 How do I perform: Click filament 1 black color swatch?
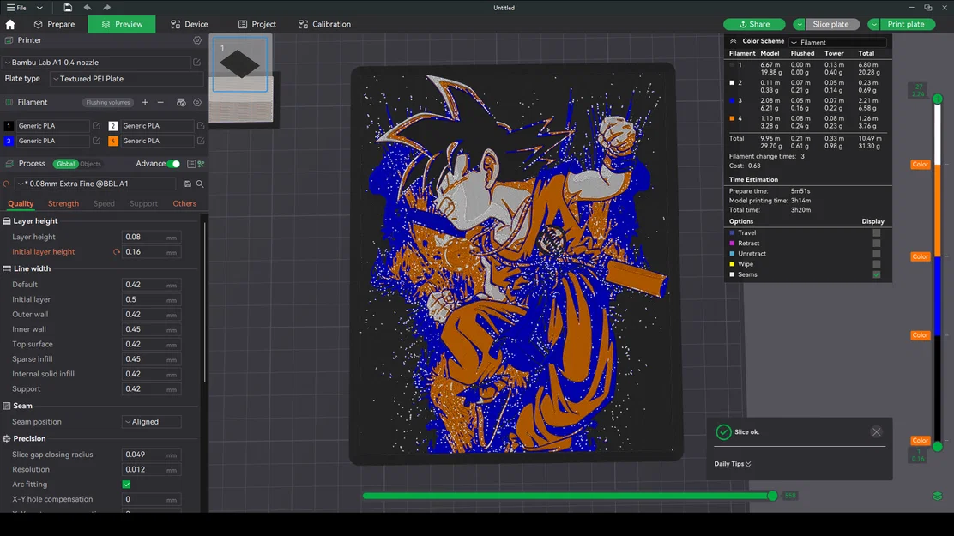click(9, 126)
